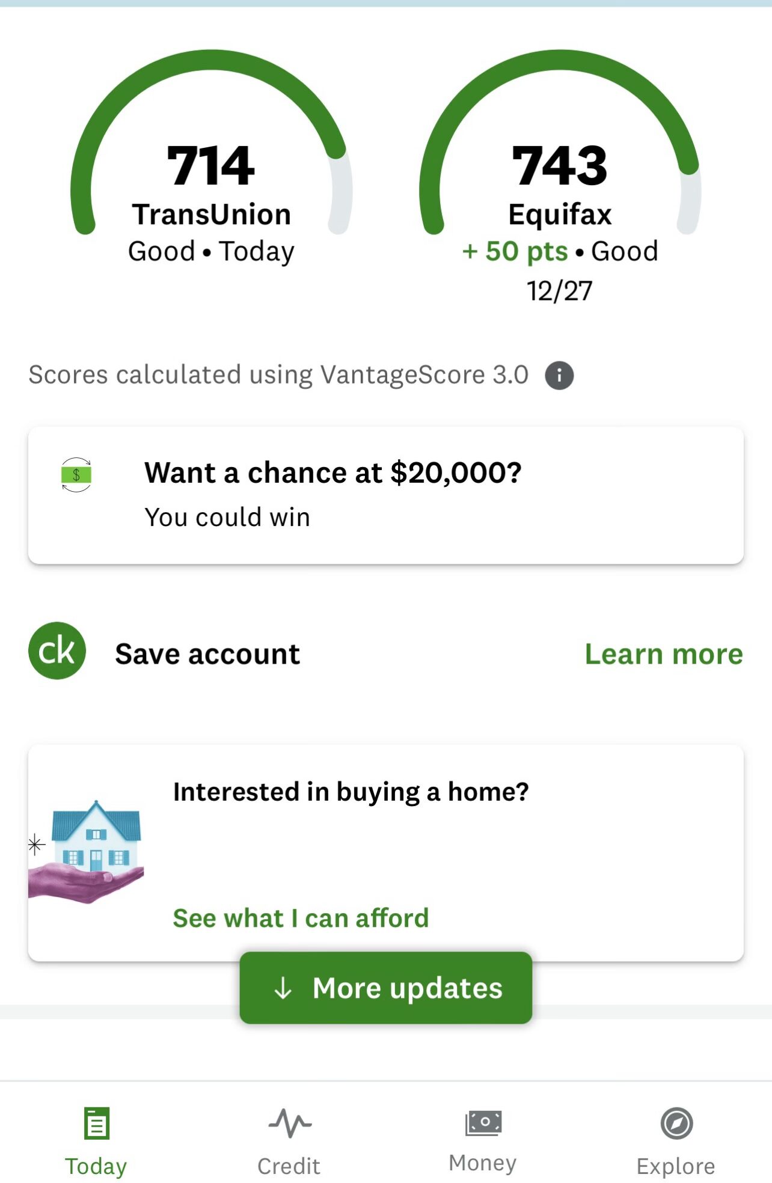Tap the green Credit Karma ck logo

(57, 650)
